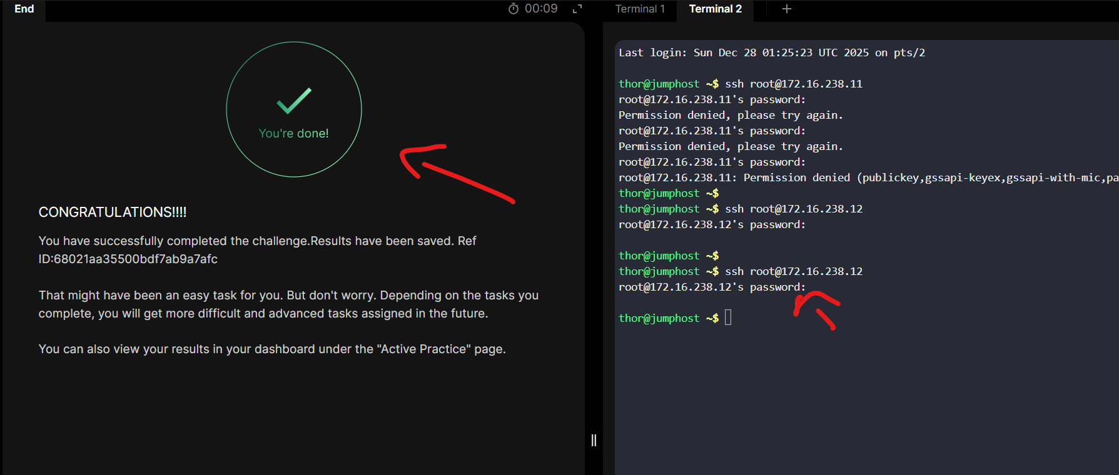Click the last thor@jumphost prompt text

point(659,318)
